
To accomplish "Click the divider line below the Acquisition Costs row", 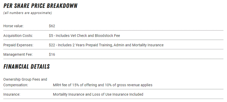I will coord(113,40).
